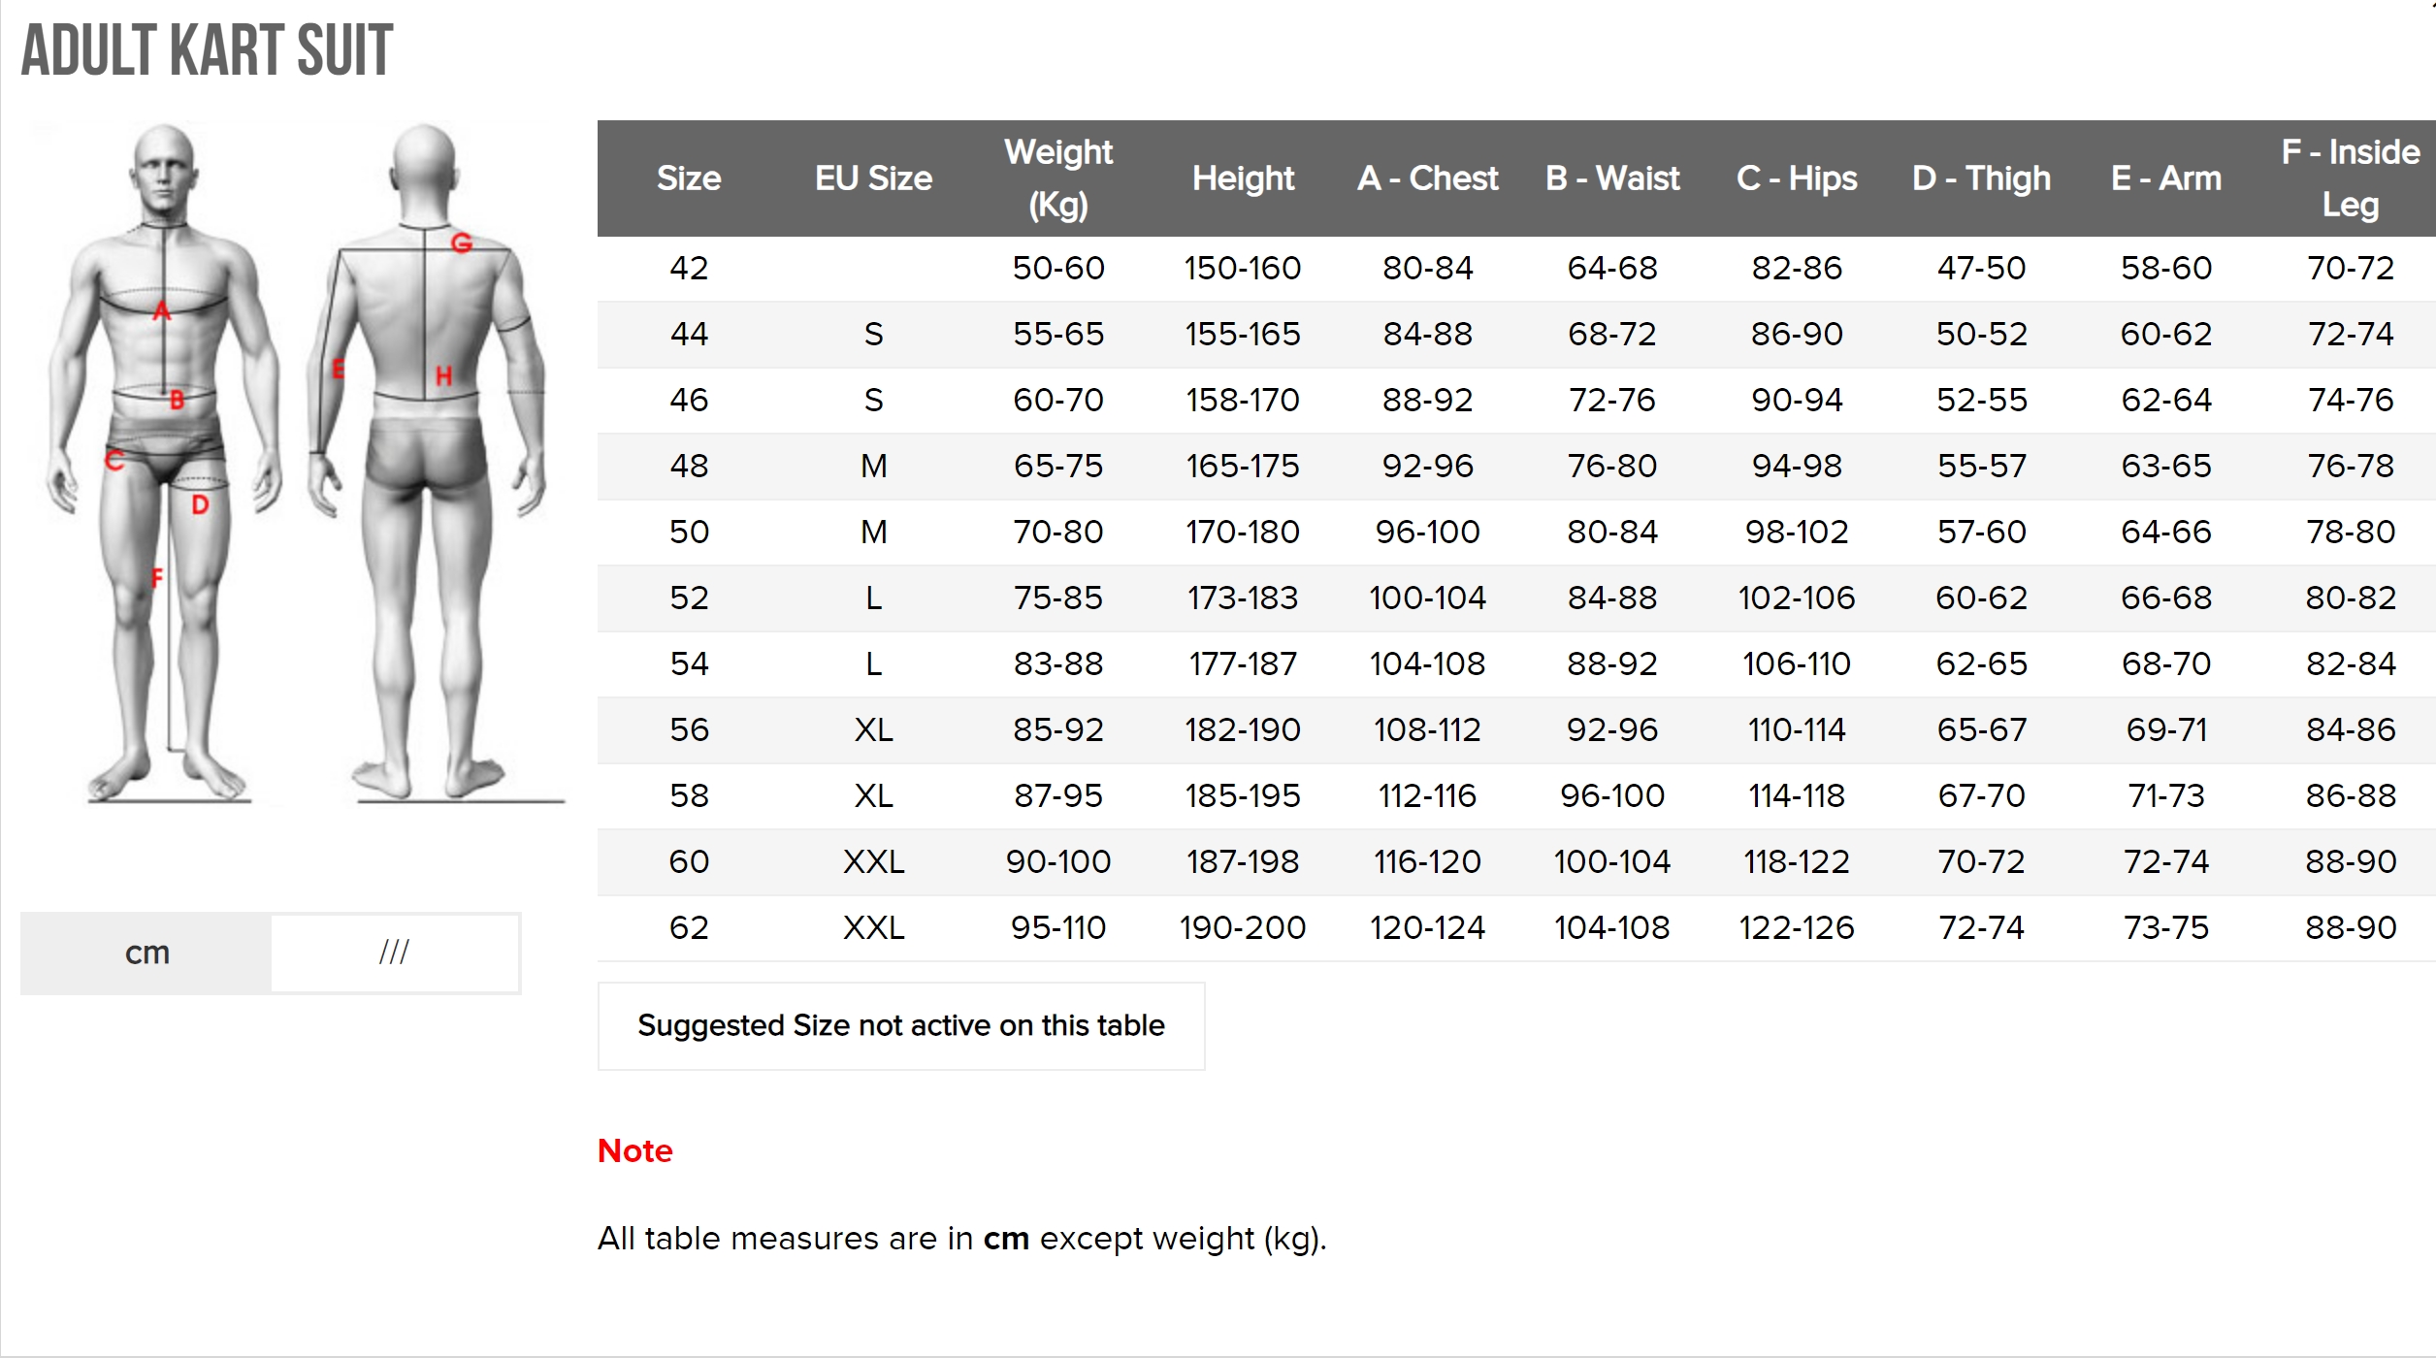The height and width of the screenshot is (1358, 2436).
Task: Click the XXL cell in size 62 row
Action: point(873,927)
